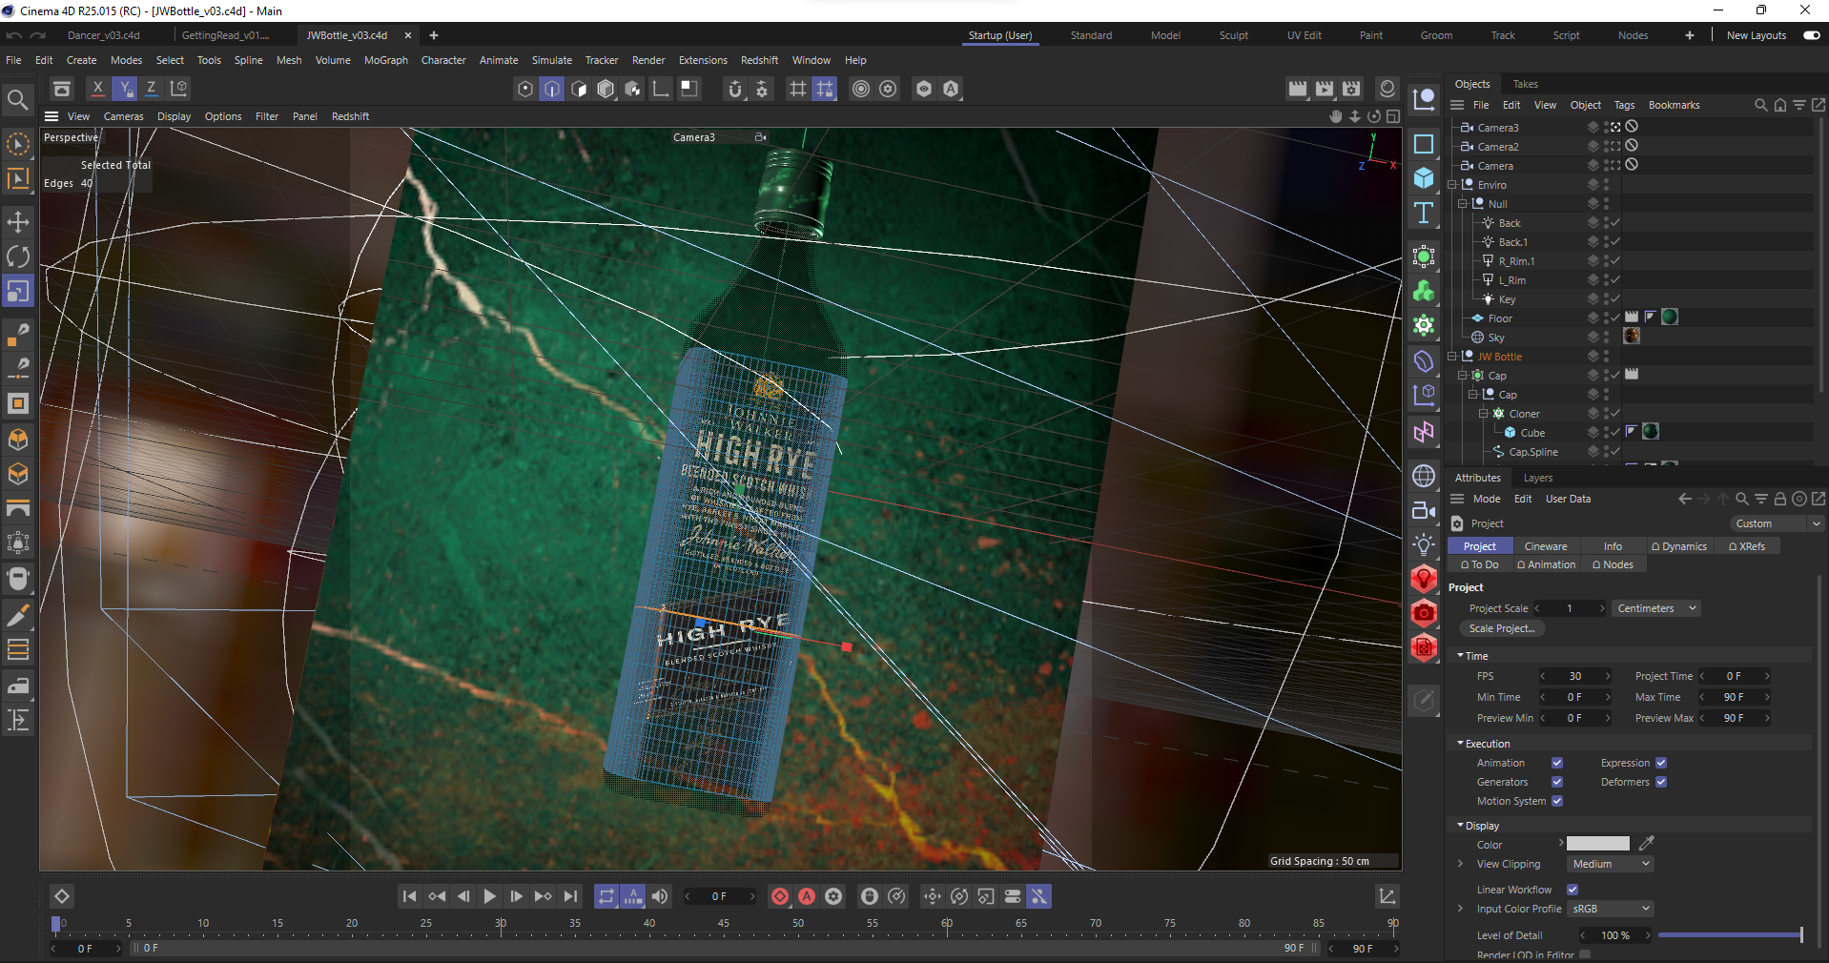Open the Centimeters unit dropdown

(x=1656, y=608)
